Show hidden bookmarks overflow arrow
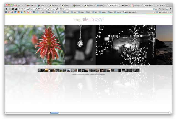The width and height of the screenshot is (177, 120). coord(154,12)
